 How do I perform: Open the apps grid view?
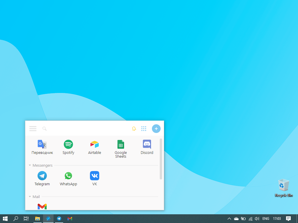143,128
